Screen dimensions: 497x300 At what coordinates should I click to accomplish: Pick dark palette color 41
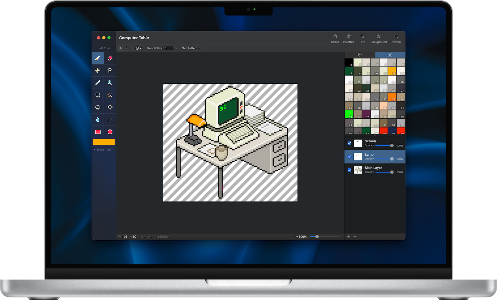(x=401, y=105)
